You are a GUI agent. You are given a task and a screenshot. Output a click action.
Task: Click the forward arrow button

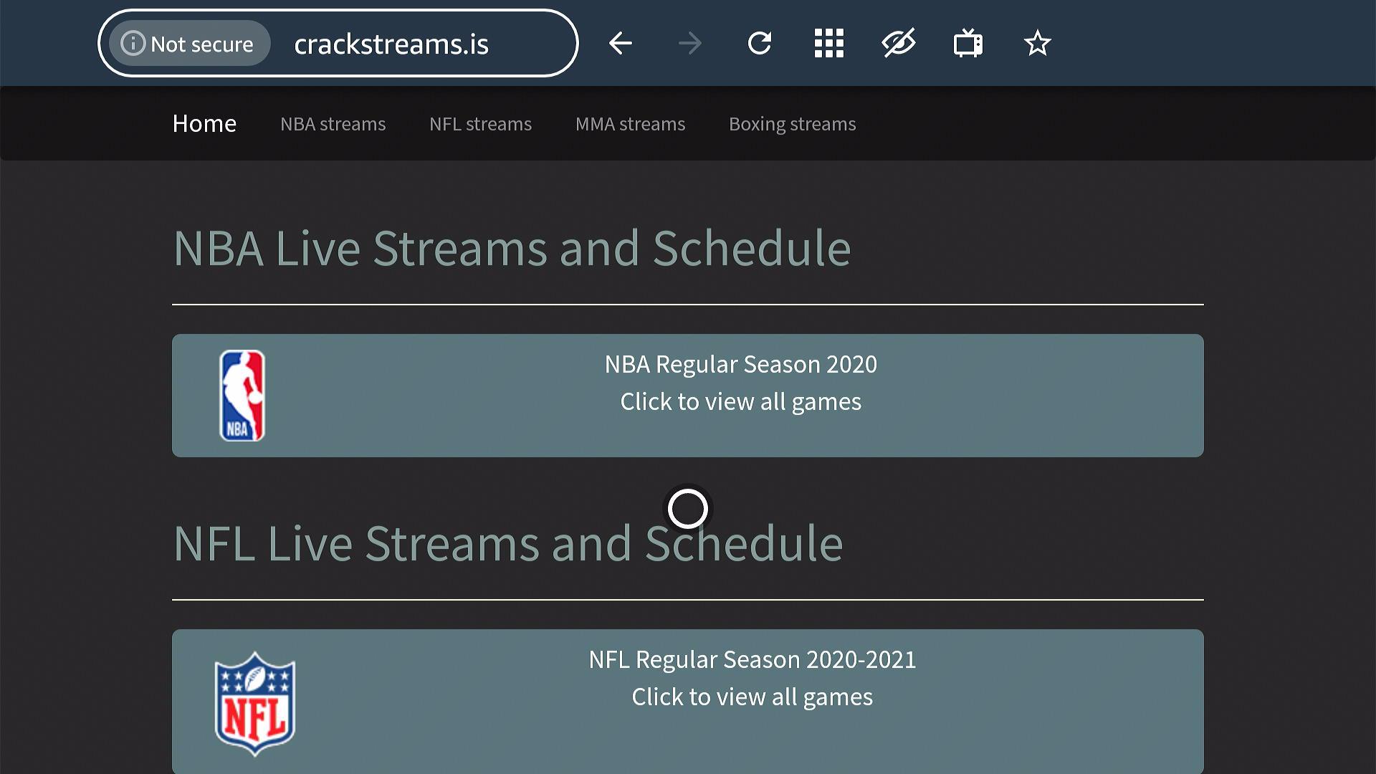(x=689, y=44)
